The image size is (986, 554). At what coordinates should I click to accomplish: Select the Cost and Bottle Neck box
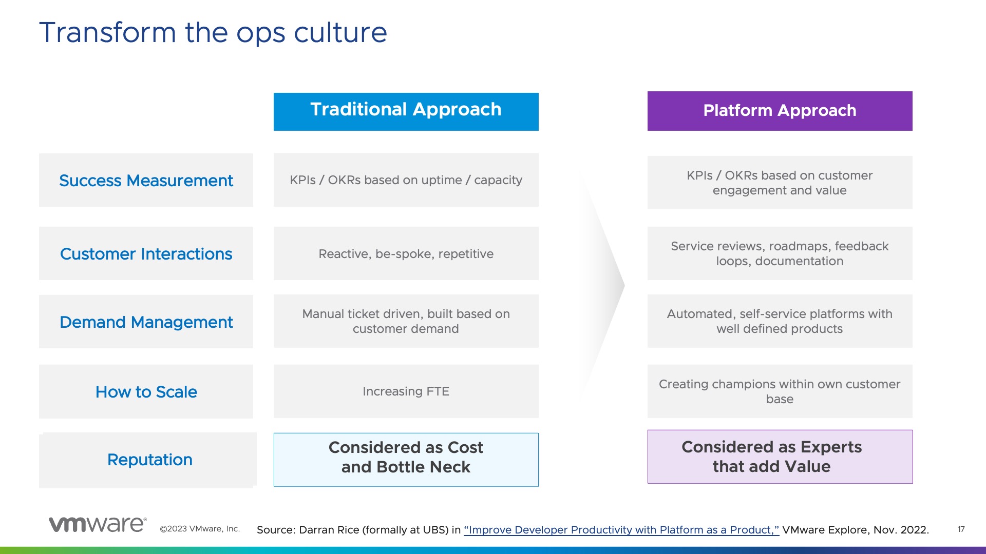pos(406,460)
